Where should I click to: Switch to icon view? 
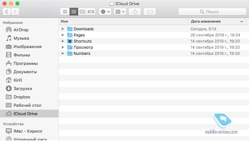pos(65,12)
